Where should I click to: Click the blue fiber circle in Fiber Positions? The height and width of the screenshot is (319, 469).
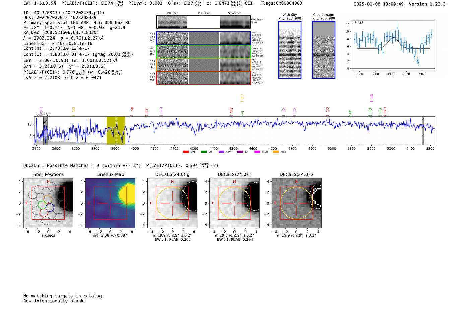(x=50, y=207)
